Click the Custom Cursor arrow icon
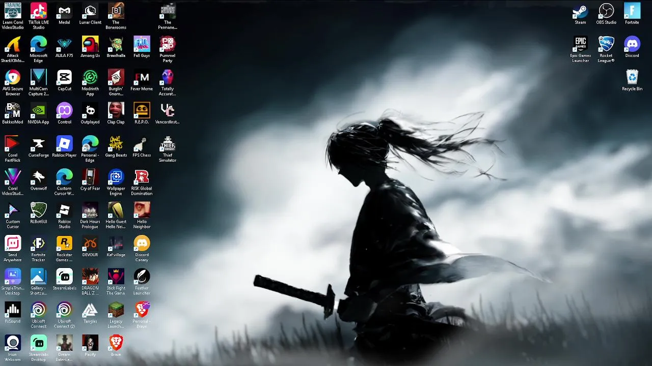This screenshot has width=652, height=366. (x=13, y=216)
